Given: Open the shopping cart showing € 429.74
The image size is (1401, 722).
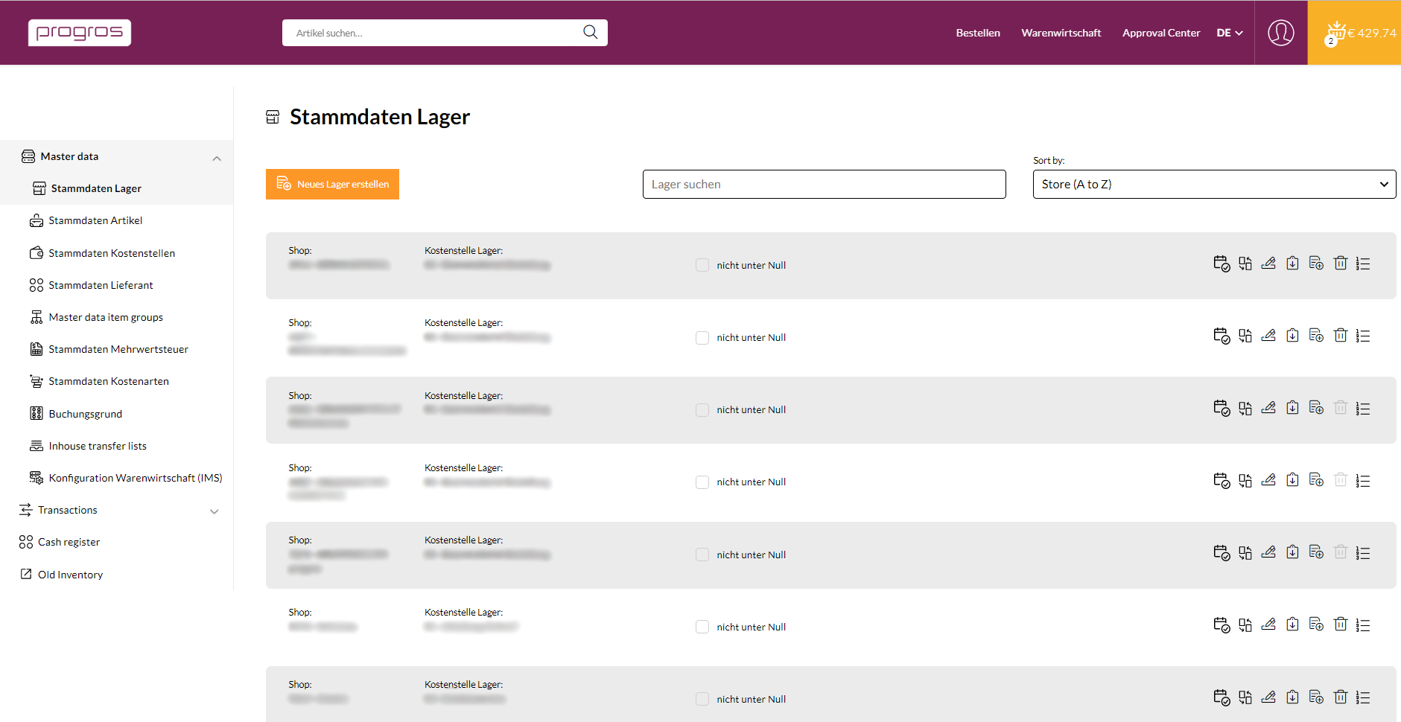Looking at the screenshot, I should point(1354,33).
